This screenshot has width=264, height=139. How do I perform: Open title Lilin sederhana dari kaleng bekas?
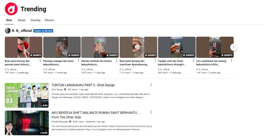[x=211, y=63]
